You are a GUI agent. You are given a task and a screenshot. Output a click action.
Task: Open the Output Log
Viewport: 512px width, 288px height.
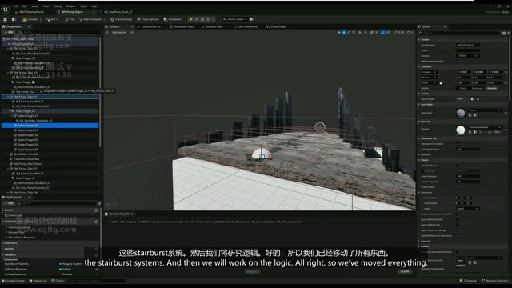tap(38, 281)
